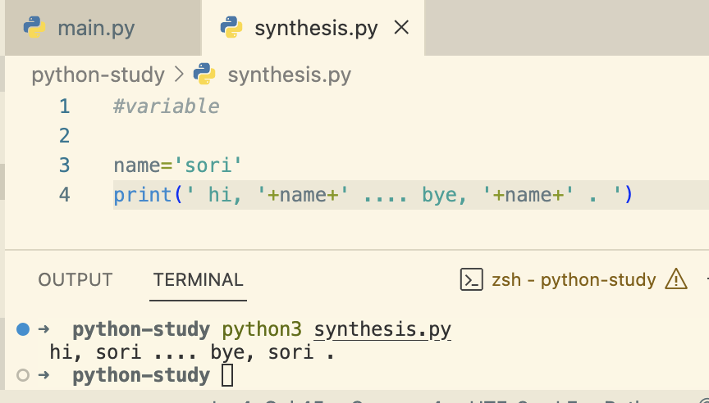Click the name='sori' code line
The image size is (709, 403).
pyautogui.click(x=178, y=165)
